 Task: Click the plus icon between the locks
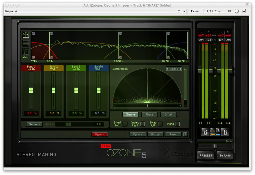coord(218,130)
